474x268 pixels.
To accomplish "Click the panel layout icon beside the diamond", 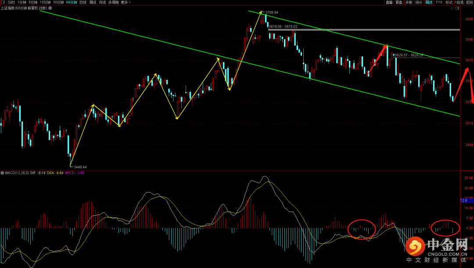I will (459, 8).
